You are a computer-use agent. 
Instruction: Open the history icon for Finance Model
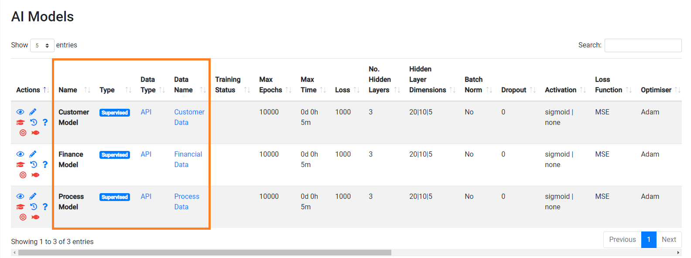(x=34, y=164)
